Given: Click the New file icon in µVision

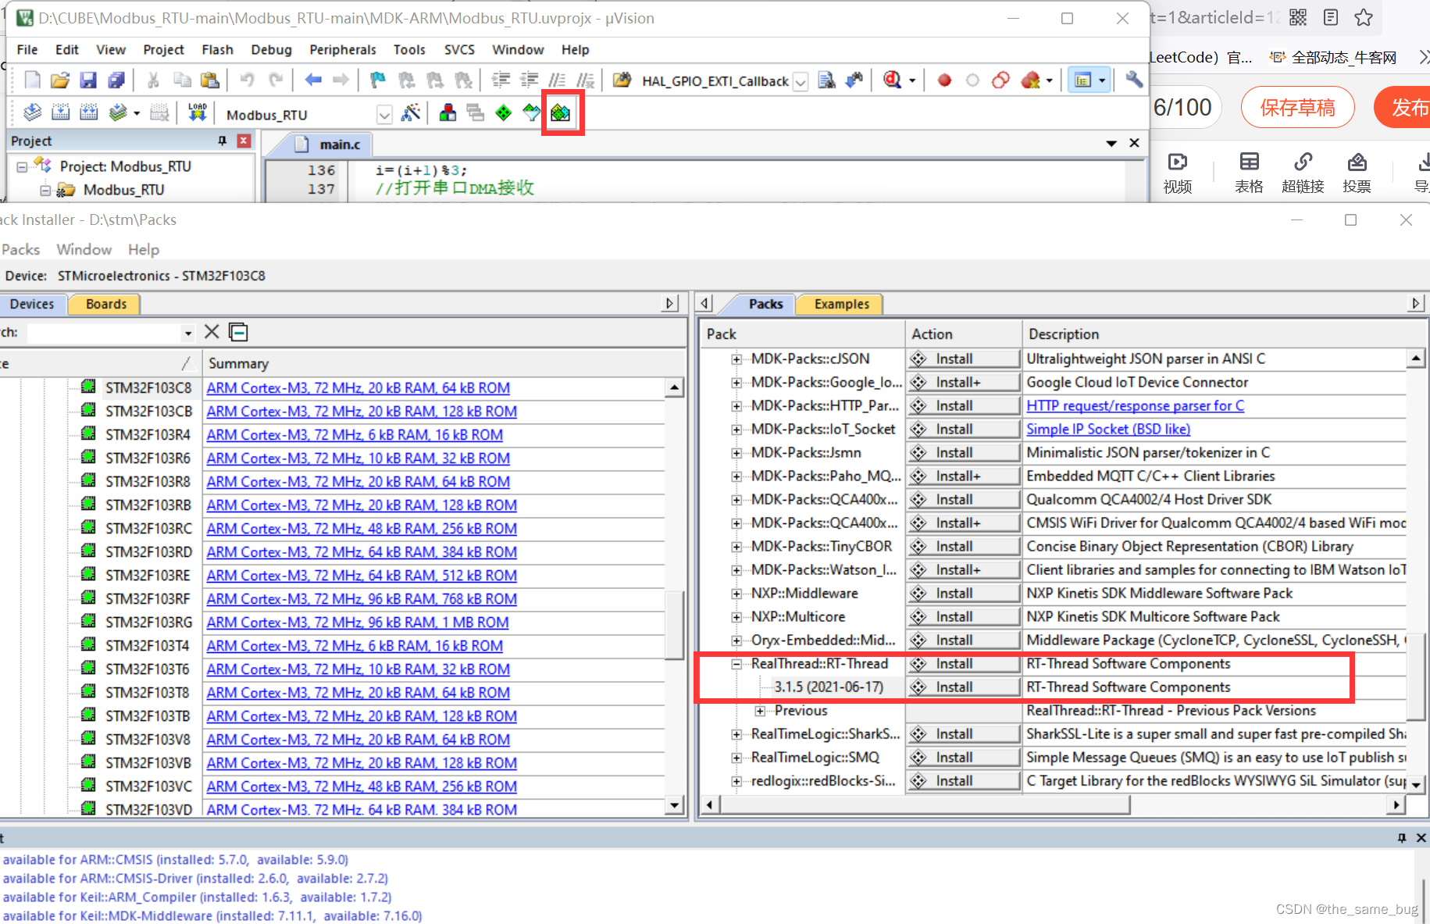Looking at the screenshot, I should click(32, 80).
